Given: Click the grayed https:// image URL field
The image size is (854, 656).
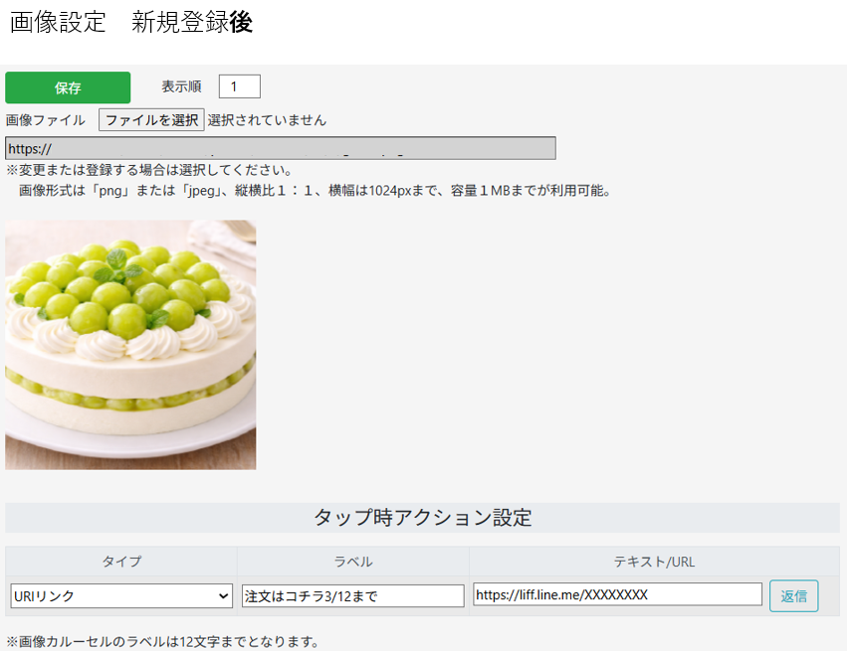Looking at the screenshot, I should coord(281,148).
